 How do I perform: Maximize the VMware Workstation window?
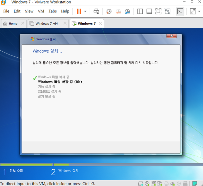(192, 2)
